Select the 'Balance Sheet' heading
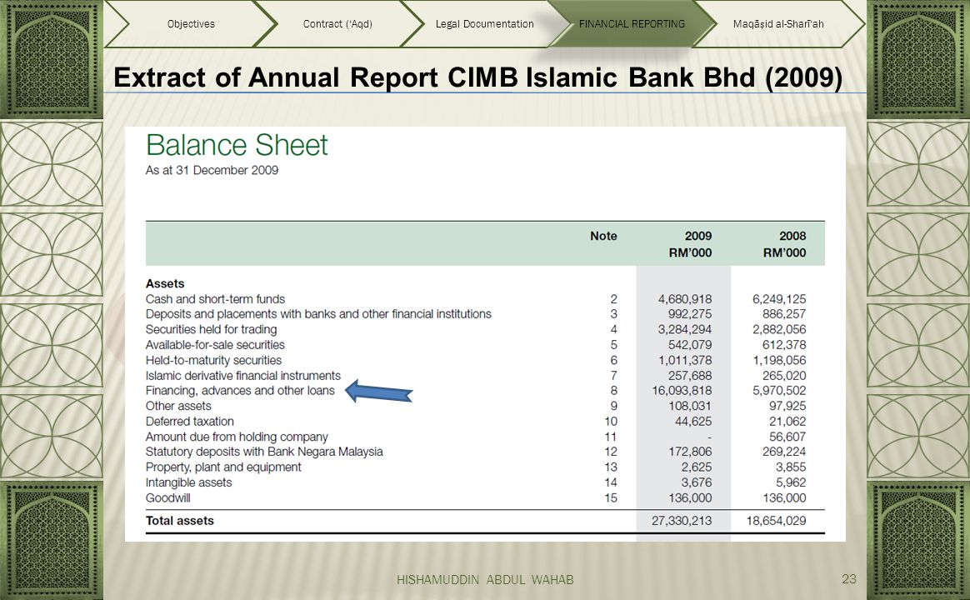This screenshot has width=970, height=600. point(237,145)
